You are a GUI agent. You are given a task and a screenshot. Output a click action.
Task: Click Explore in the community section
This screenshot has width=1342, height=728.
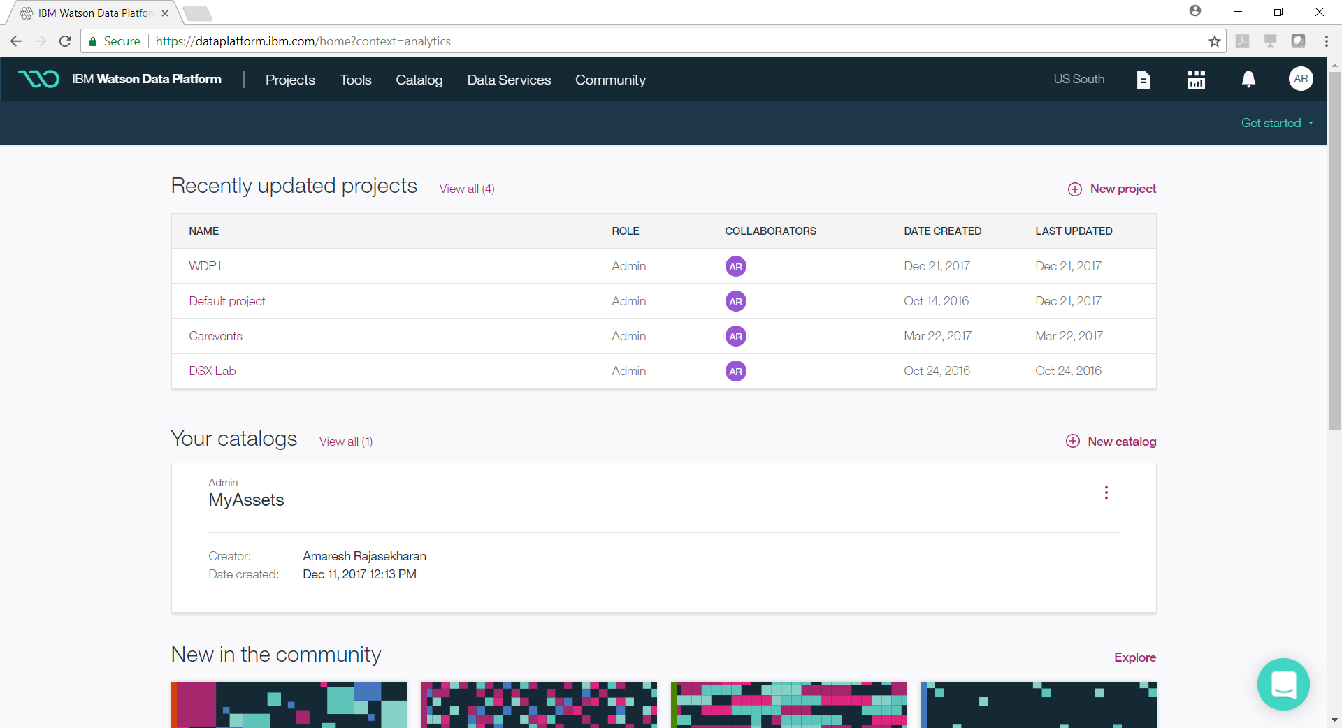pos(1135,657)
